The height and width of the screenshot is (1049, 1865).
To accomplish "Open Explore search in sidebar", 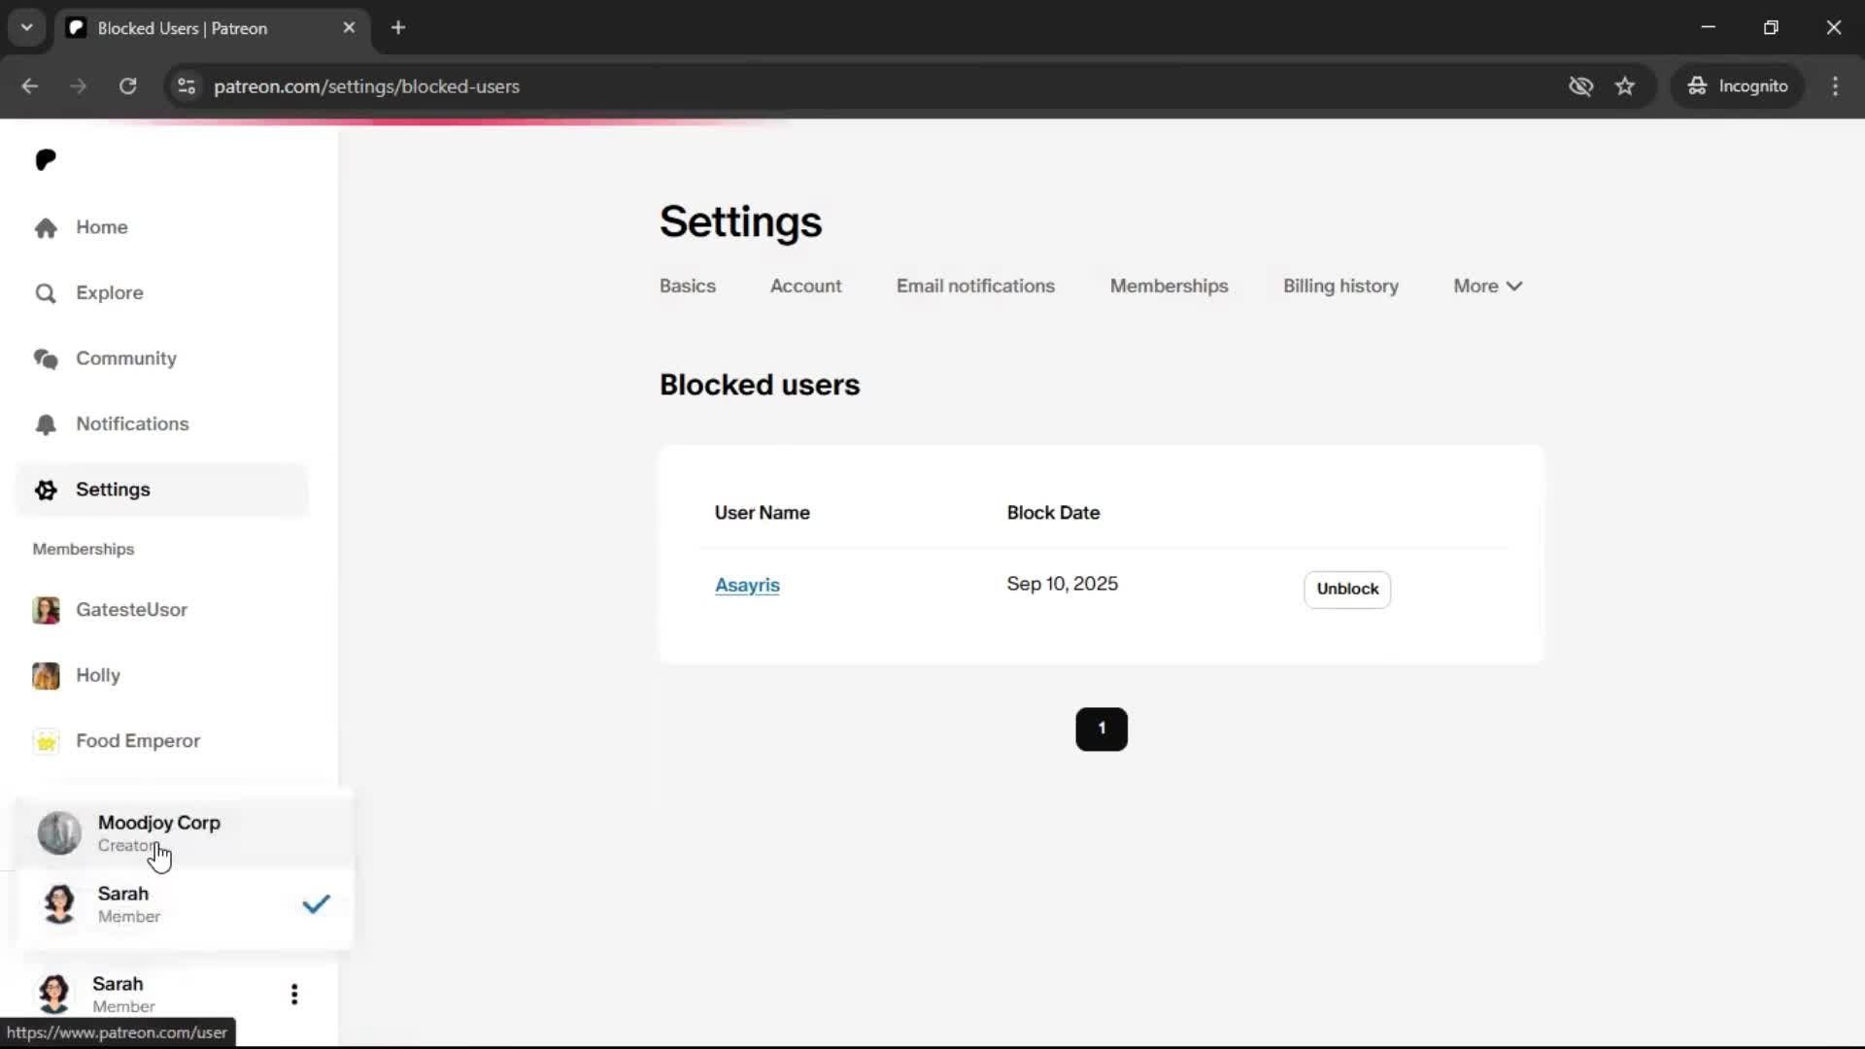I will click(161, 293).
